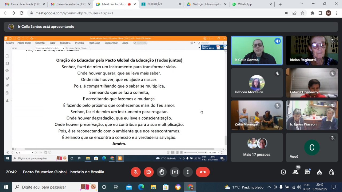Open the weather widget showing 17°C Pred. nublado
342x192 pixels.
pyautogui.click(x=244, y=187)
